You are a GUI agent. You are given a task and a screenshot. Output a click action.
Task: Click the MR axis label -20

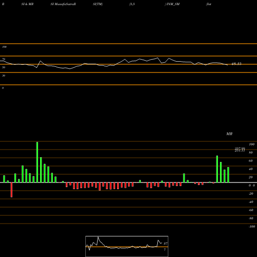(251, 194)
